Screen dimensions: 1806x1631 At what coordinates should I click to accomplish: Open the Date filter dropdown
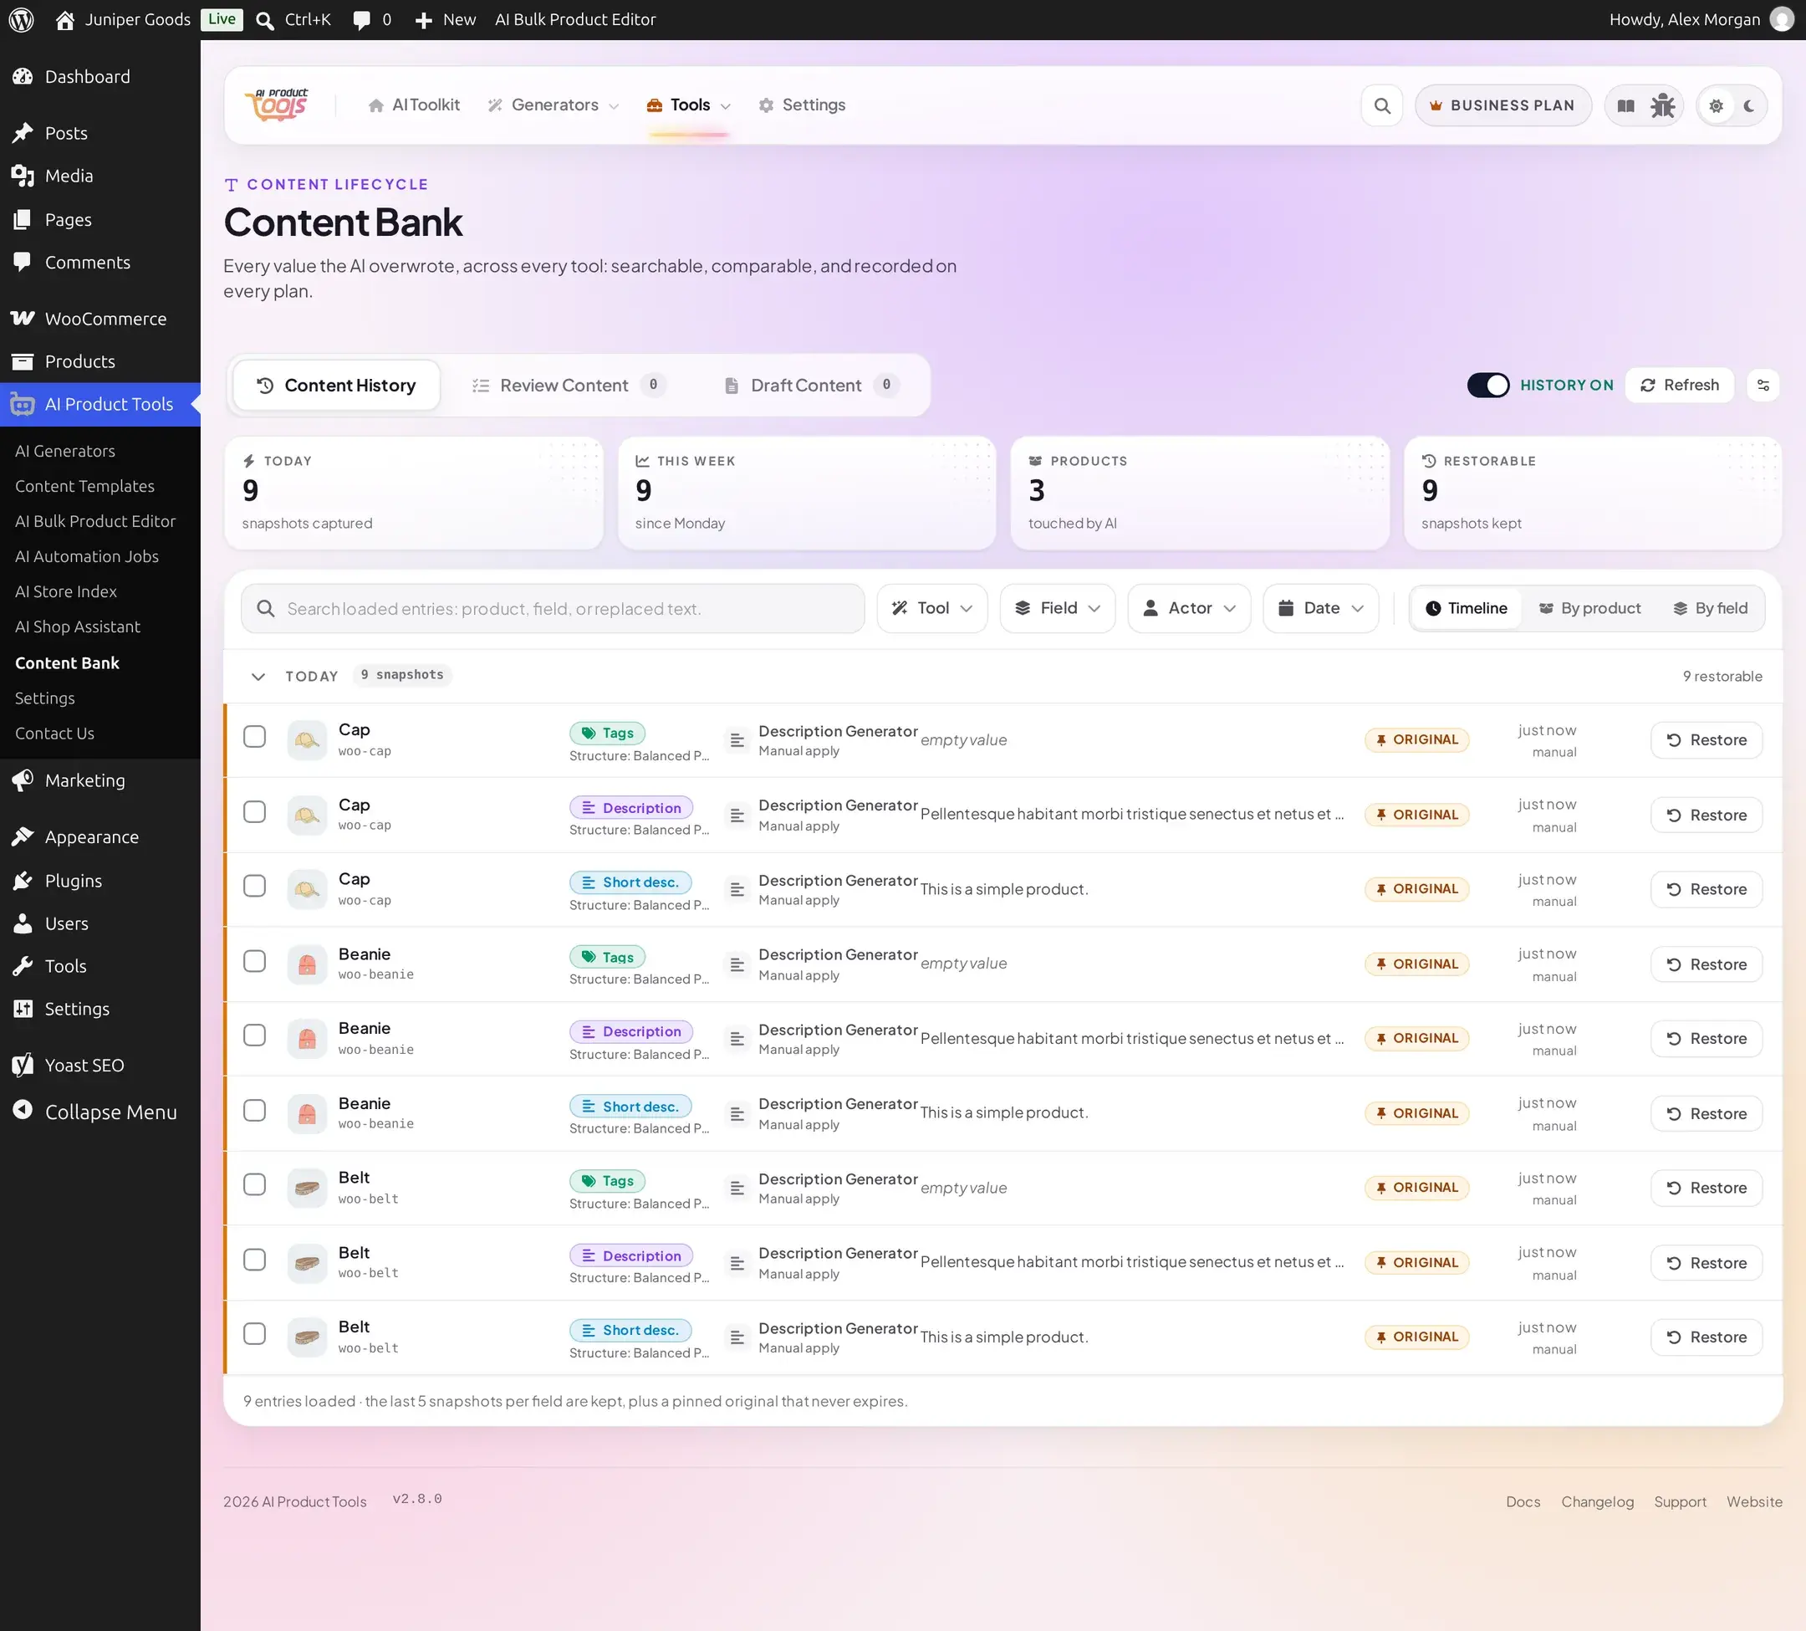1320,609
